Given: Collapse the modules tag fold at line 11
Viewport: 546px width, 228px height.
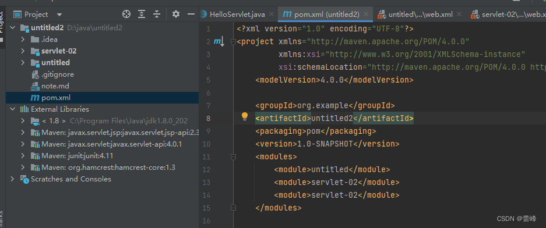Looking at the screenshot, I should 233,157.
